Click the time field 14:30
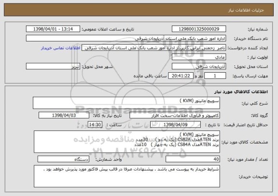The image size is (278, 196). 95,125
